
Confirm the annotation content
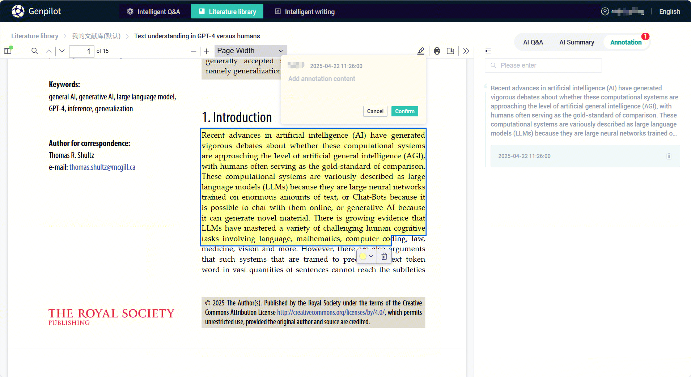pos(404,111)
